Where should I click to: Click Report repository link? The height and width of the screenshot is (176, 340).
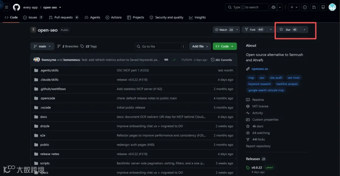[258, 146]
